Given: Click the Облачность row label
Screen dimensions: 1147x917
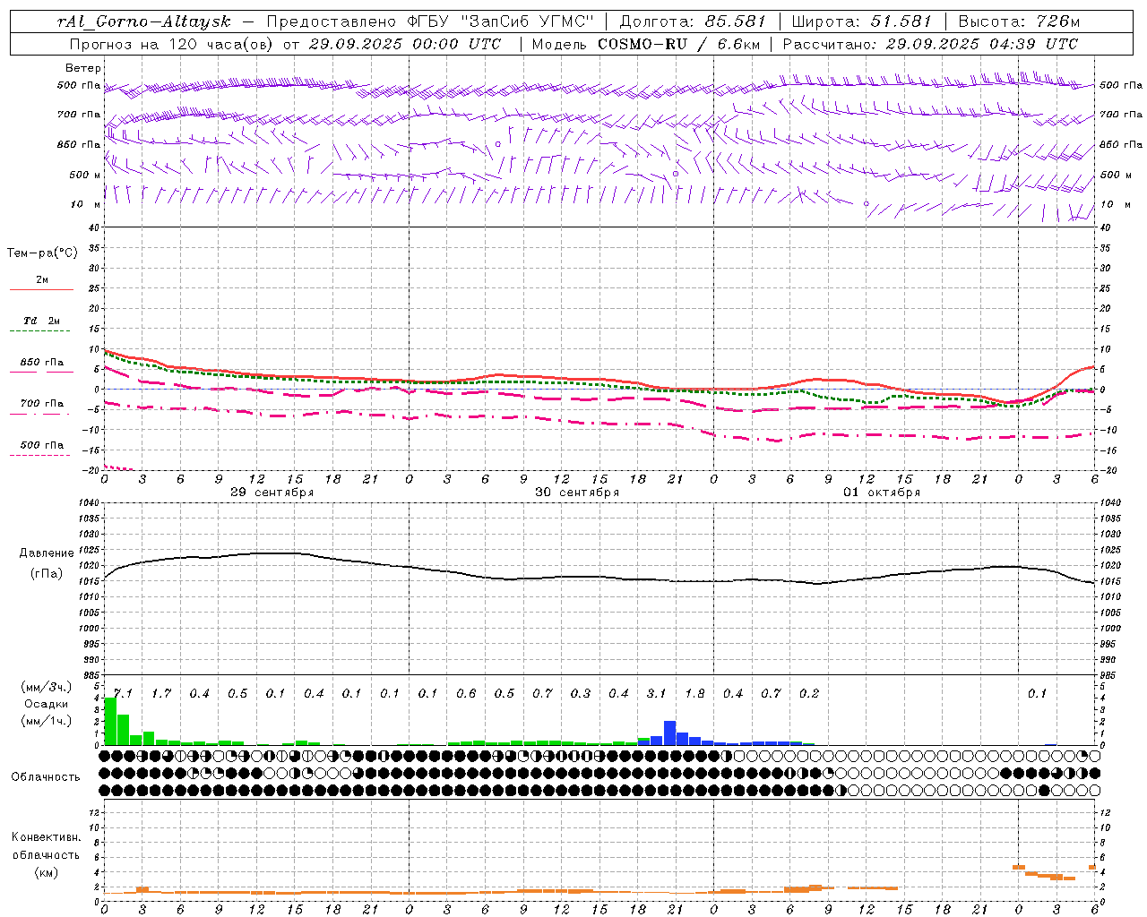Looking at the screenshot, I should [46, 776].
